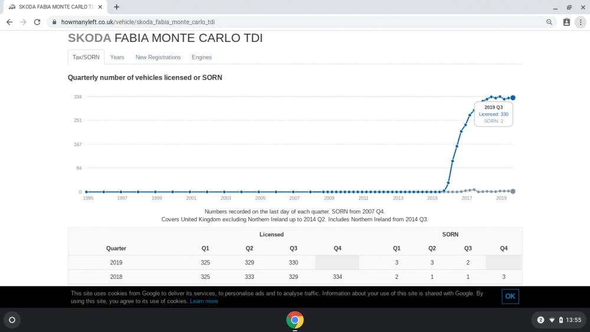This screenshot has height=332, width=590.
Task: Click the 2018 Q2 licensed value 333
Action: point(250,277)
